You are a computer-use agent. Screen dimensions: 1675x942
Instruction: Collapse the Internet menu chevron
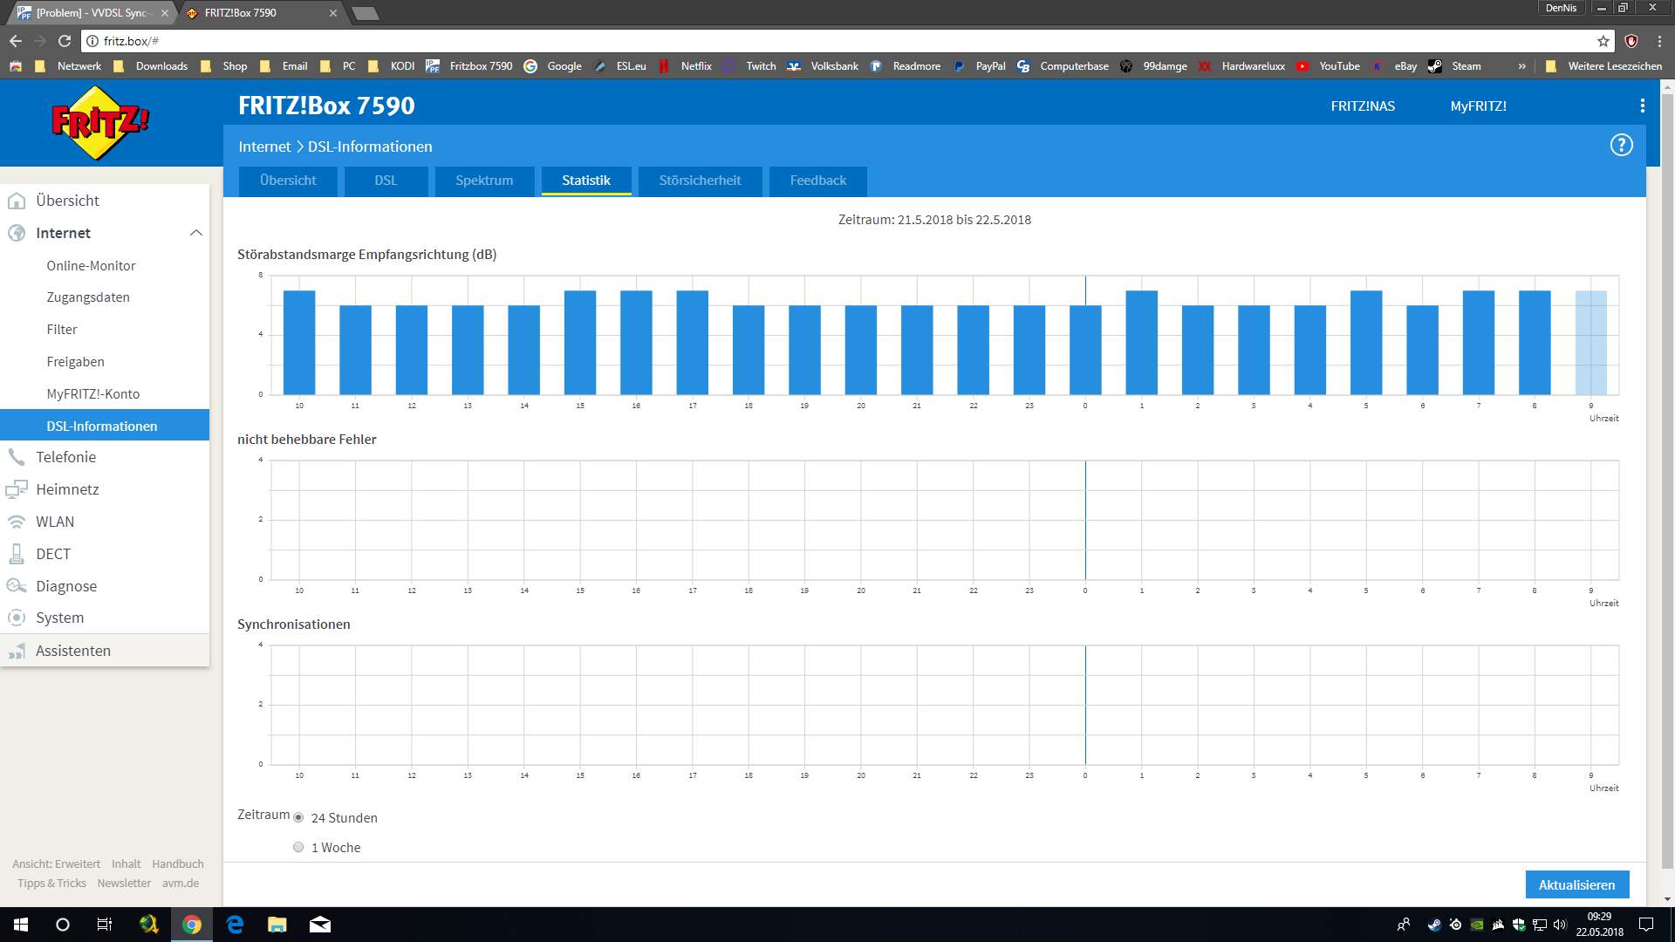[195, 233]
